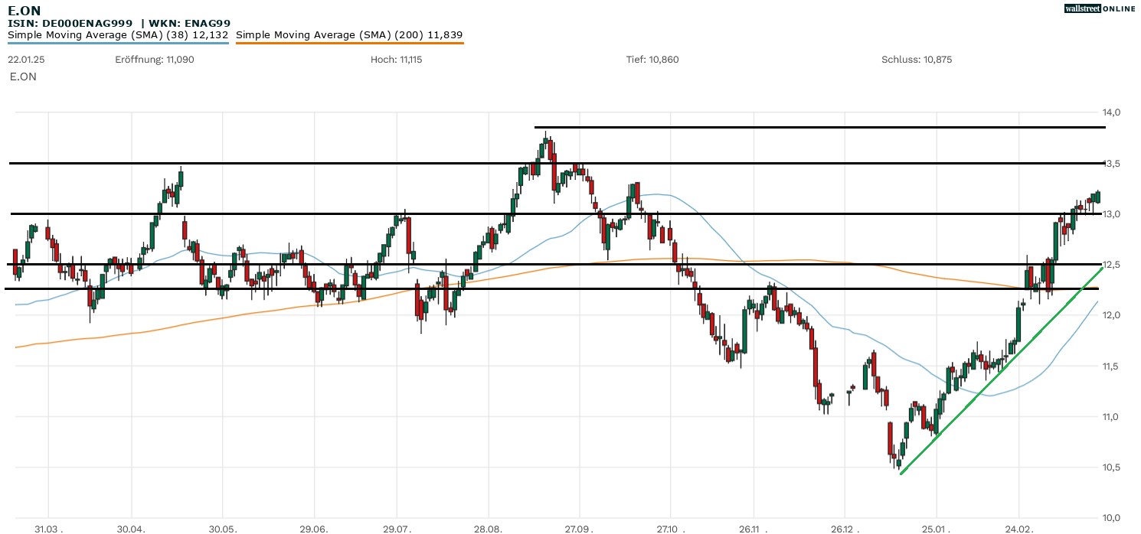Click the 27.09. x-axis date label

click(x=580, y=527)
